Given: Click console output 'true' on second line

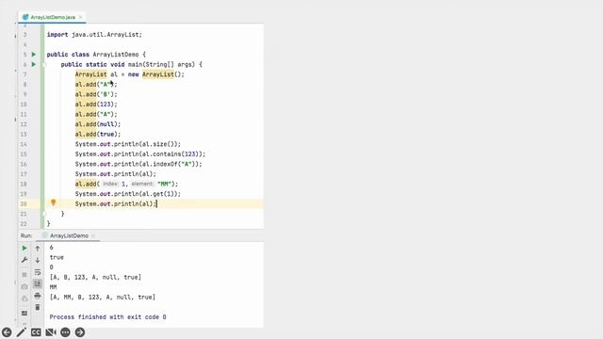Looking at the screenshot, I should point(57,257).
